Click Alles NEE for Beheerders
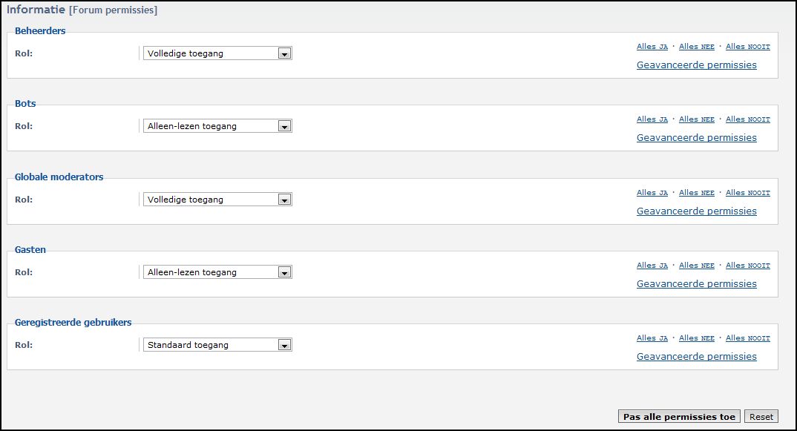 [x=696, y=46]
